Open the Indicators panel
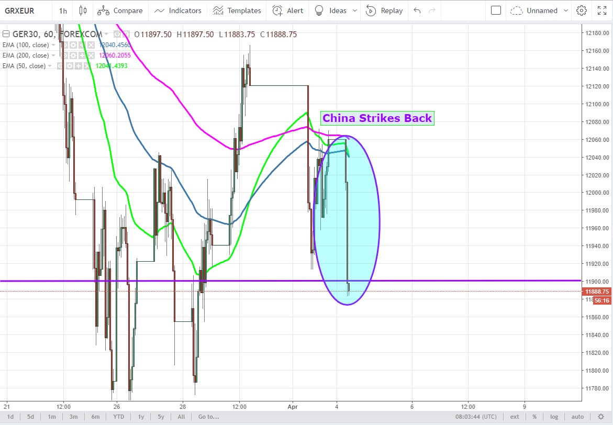This screenshot has height=425, width=613. (x=178, y=10)
